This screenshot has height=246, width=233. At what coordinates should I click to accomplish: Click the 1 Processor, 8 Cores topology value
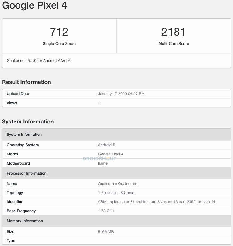116,193
